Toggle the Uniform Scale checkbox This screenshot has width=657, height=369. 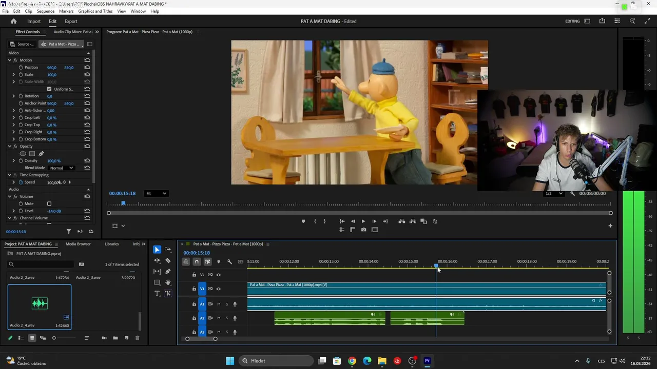pos(49,89)
